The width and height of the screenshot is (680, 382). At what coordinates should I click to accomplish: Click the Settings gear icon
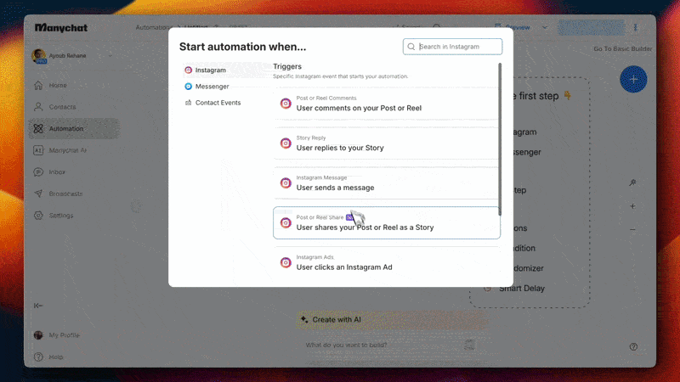coord(38,216)
